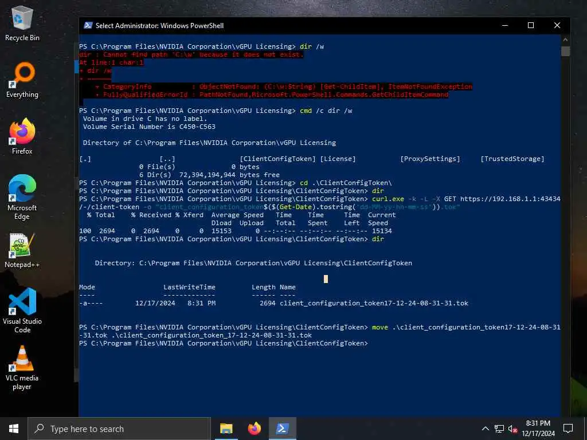Click 'Volume Serial Number is C450-C563' line

(150, 127)
